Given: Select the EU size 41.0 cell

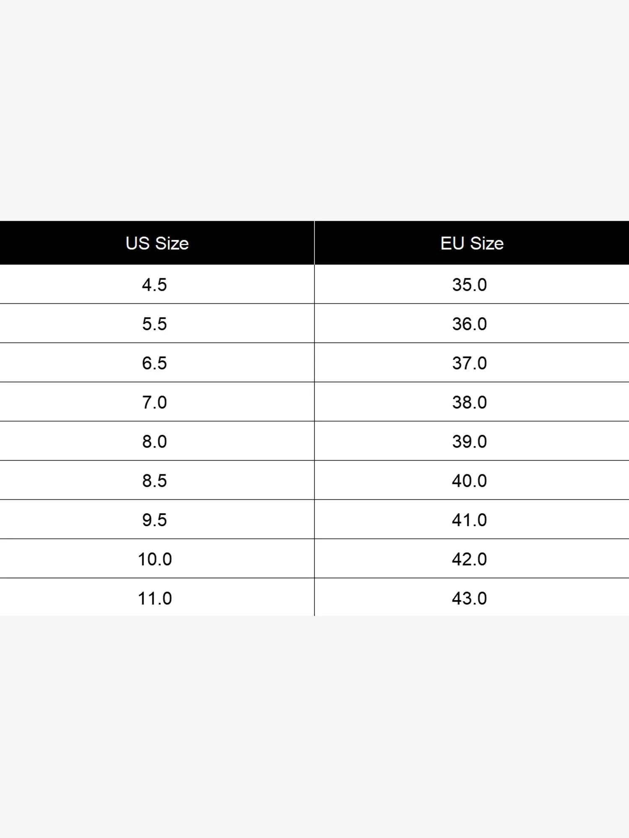Looking at the screenshot, I should pyautogui.click(x=469, y=520).
